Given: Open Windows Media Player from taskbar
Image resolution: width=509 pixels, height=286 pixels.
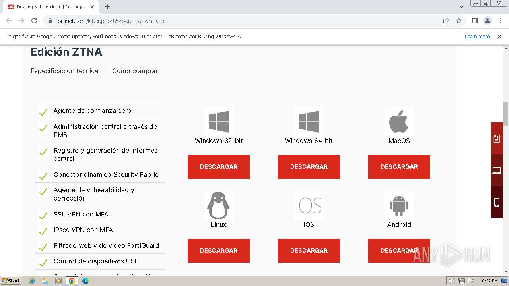Looking at the screenshot, I should point(58,281).
